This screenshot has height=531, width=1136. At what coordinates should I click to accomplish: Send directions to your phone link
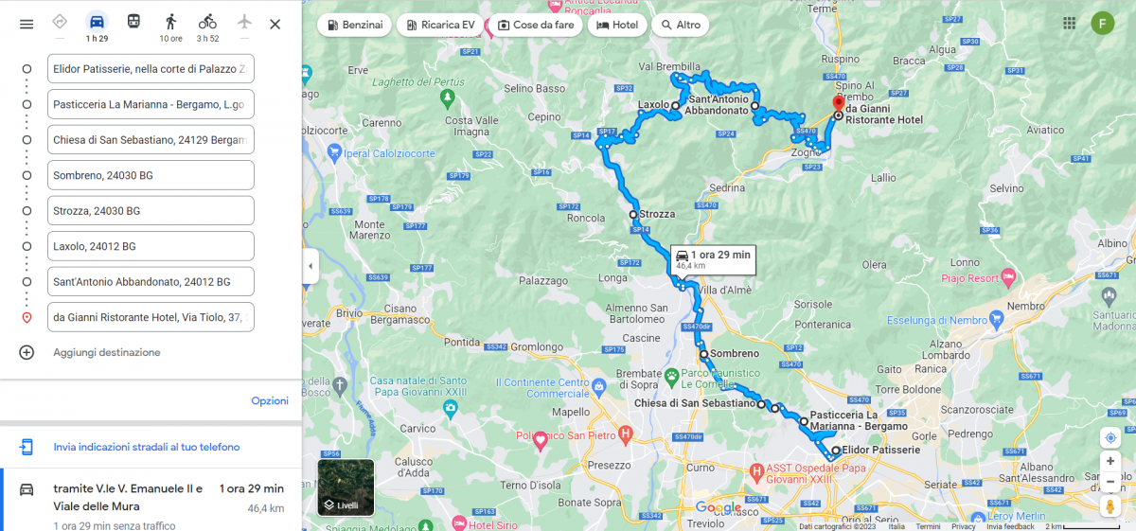tap(147, 447)
